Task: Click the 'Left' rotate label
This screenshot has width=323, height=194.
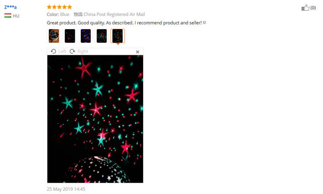Action: (x=63, y=51)
